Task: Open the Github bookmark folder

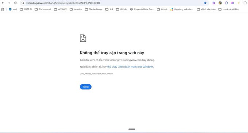Action: [x=121, y=9]
